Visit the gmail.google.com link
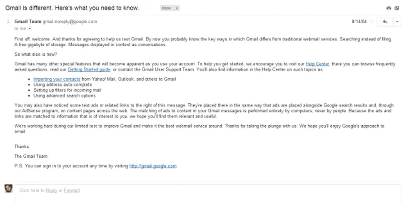 (153, 166)
